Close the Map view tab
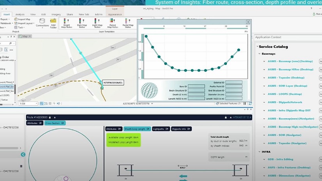The image size is (322, 181). tap(30, 36)
